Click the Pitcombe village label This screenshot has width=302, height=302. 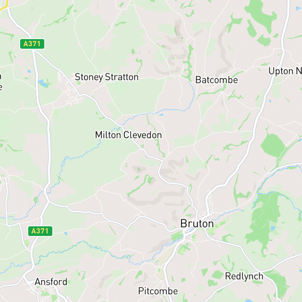(x=158, y=291)
